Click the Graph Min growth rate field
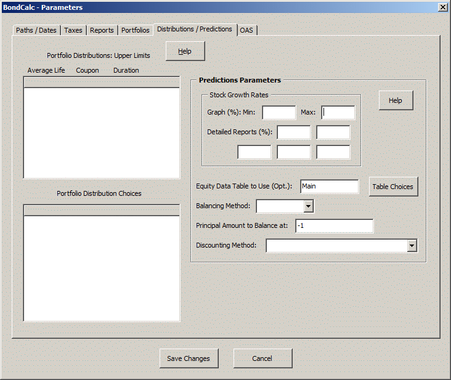This screenshot has height=380, width=451. point(279,113)
